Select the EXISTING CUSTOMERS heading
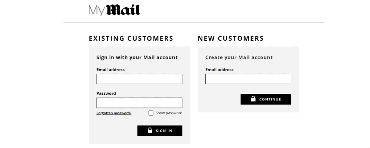The height and width of the screenshot is (148, 370). [x=131, y=39]
